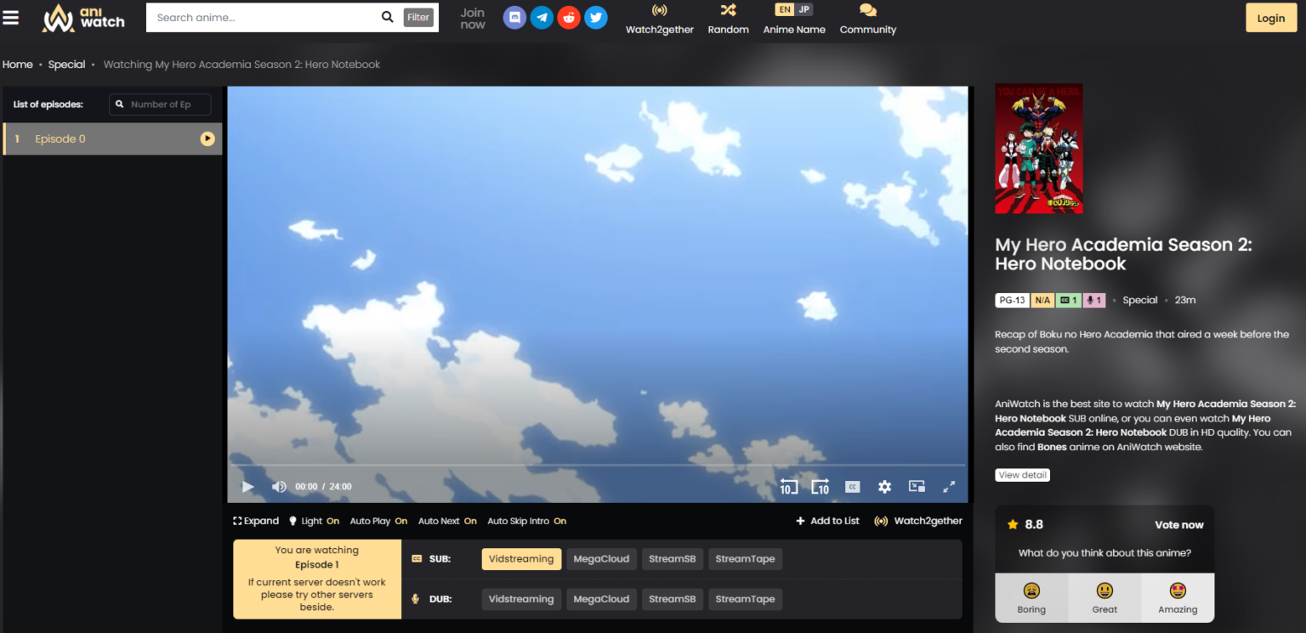1306x633 pixels.
Task: Open the Filter options
Action: coord(417,17)
